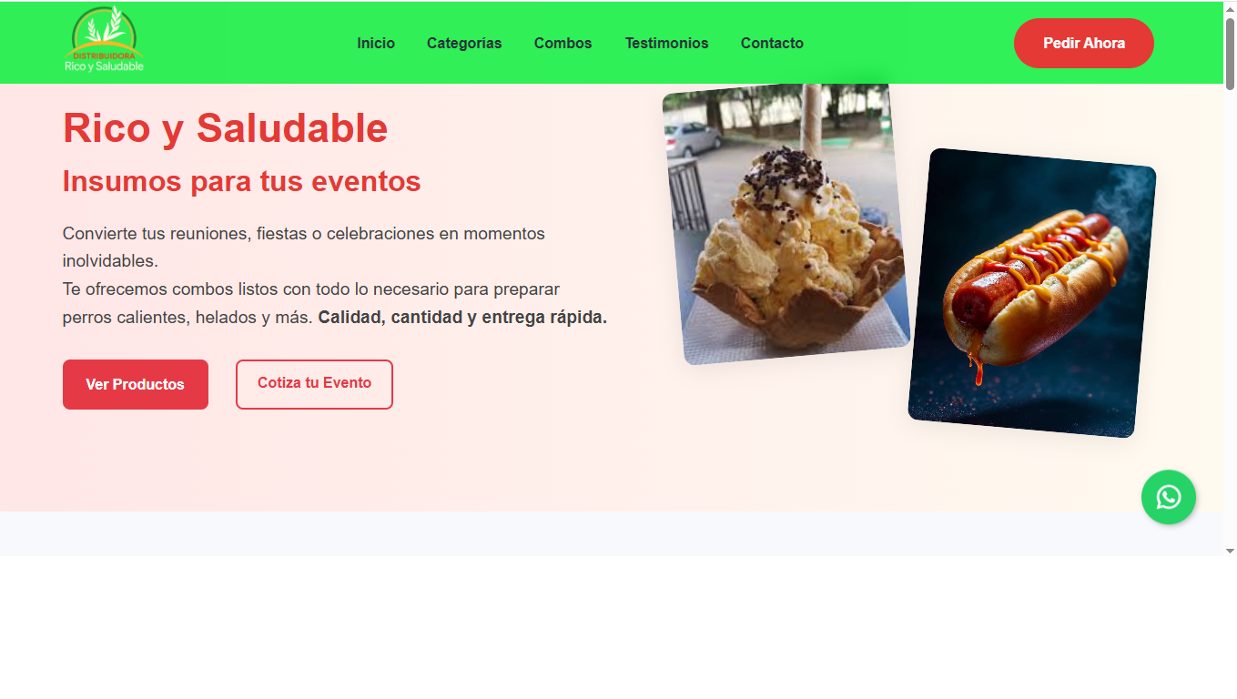The height and width of the screenshot is (699, 1237).
Task: Click the Insumos para tus eventos subheading
Action: pyautogui.click(x=241, y=181)
